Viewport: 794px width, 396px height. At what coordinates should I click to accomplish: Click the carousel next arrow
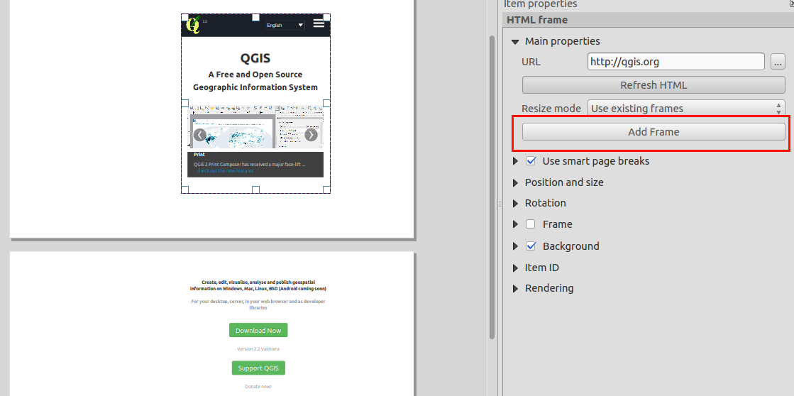[311, 135]
